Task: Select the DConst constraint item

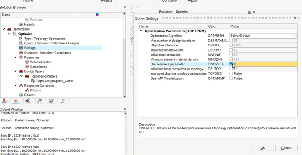Action: click(35, 90)
